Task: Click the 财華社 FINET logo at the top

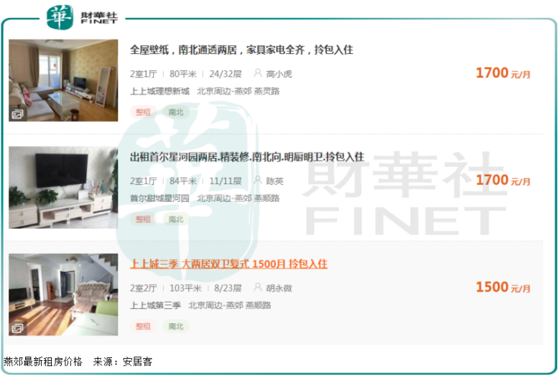Action: click(x=83, y=17)
